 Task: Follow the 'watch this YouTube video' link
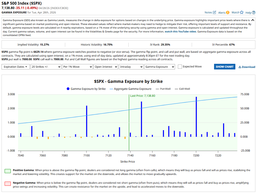[x=180, y=32]
